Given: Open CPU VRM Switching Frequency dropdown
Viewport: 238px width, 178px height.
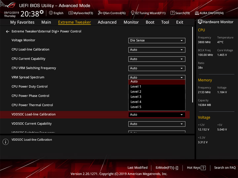Looking at the screenshot, I should (157, 68).
